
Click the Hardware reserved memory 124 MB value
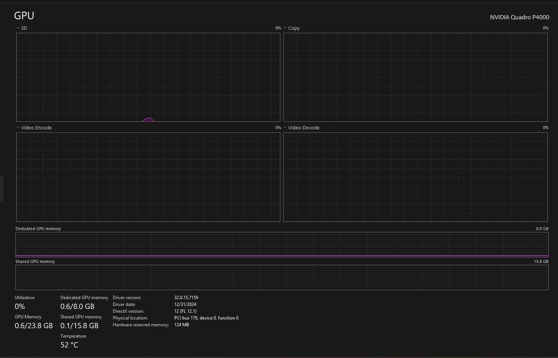[x=181, y=325]
